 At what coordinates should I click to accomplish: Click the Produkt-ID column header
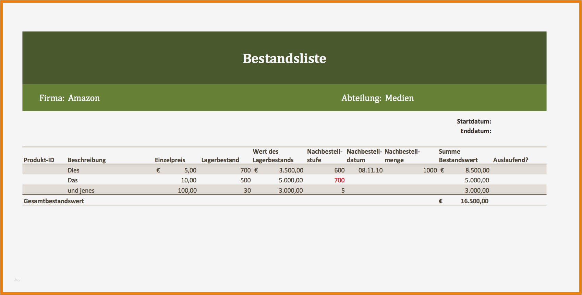[39, 160]
